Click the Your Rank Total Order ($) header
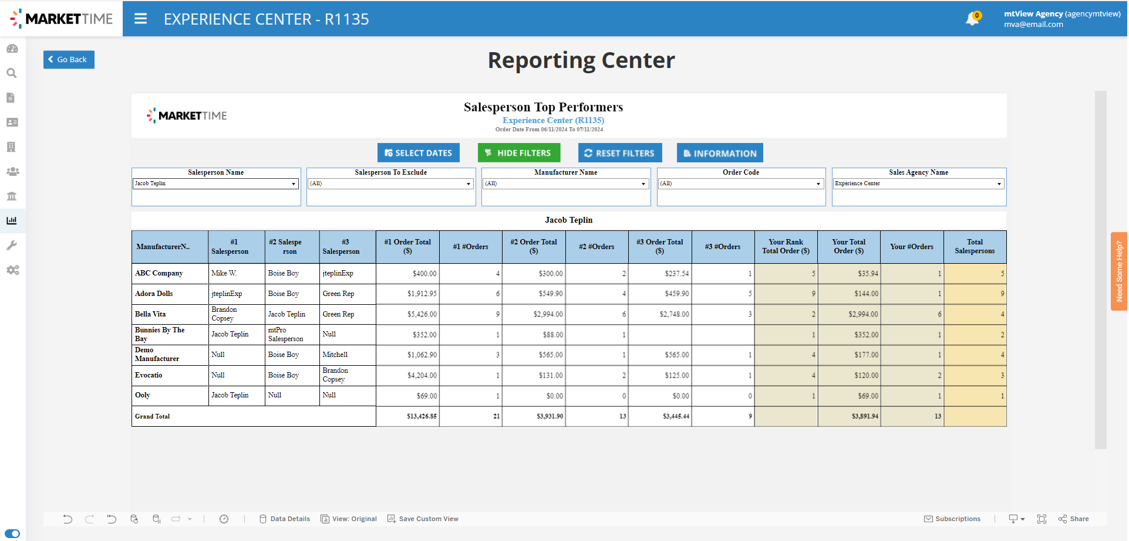The image size is (1129, 541). (x=786, y=247)
